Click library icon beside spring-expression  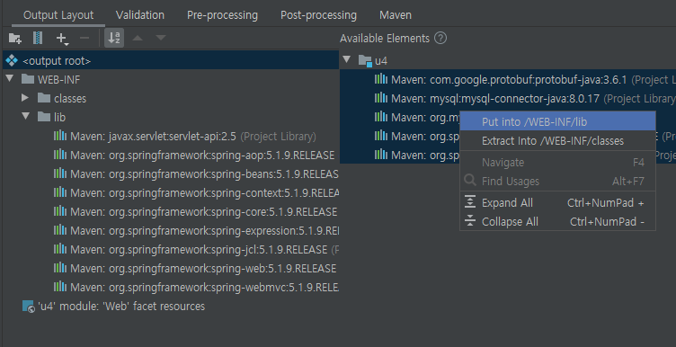click(60, 230)
